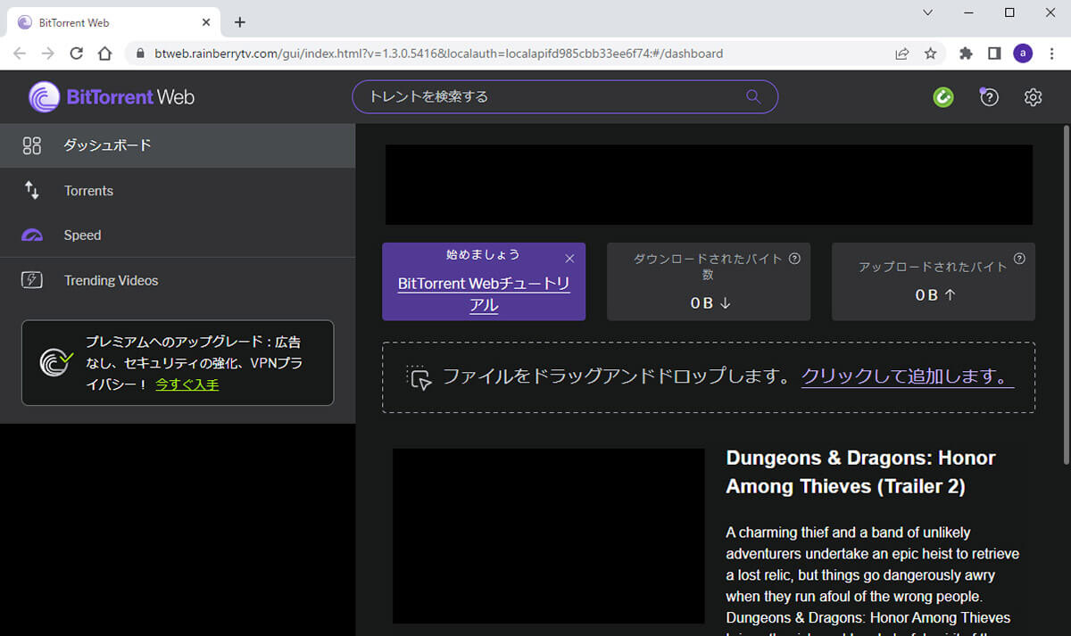Click the BitTorrent Web logo
The image size is (1071, 636).
coord(112,96)
